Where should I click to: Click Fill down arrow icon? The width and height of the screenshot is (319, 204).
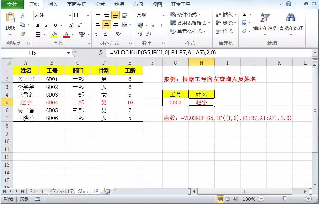[x=244, y=23]
